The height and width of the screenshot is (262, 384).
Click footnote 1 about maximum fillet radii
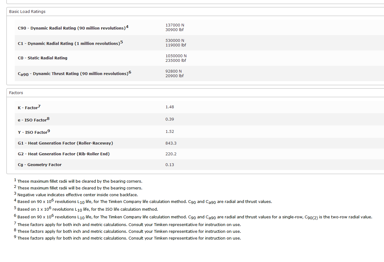pos(78,181)
